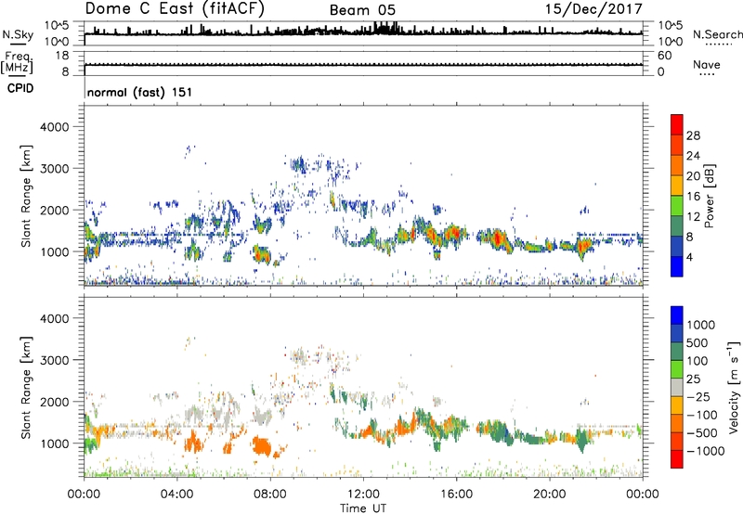Screen dimensions: 743x514
Task: Click the blue top segment of the Velocity colorbar
Action: (677, 315)
